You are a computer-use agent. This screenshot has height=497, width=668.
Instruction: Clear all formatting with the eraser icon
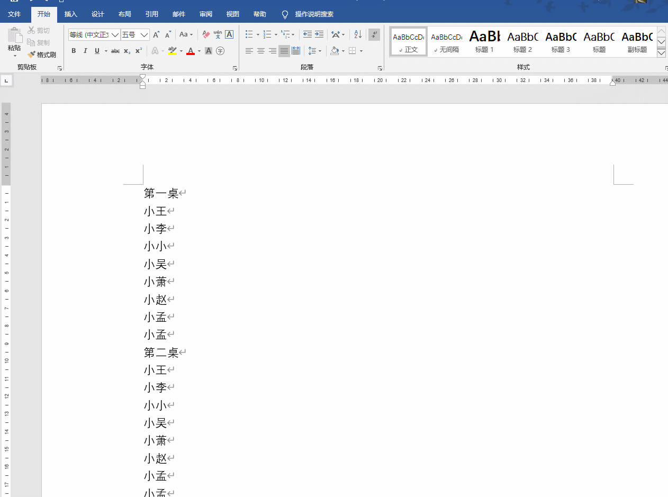point(206,35)
